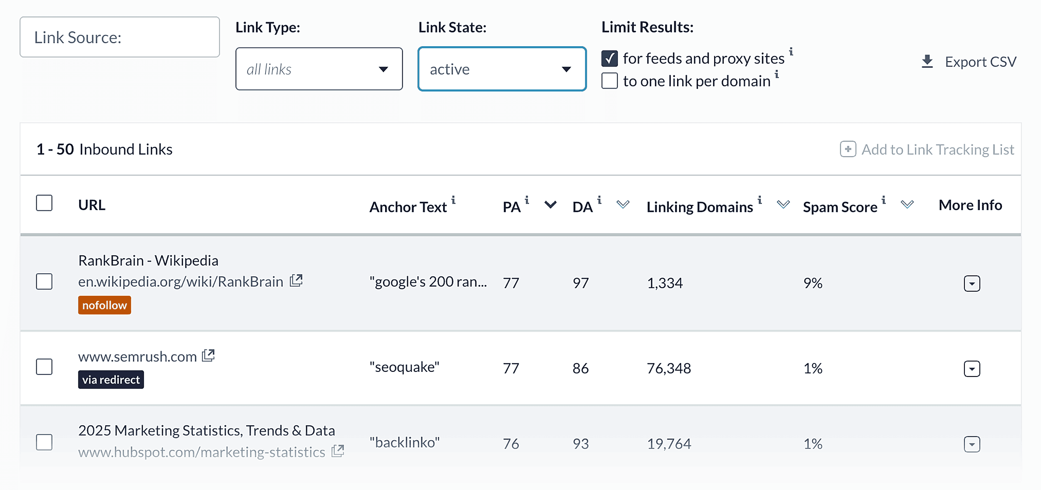The image size is (1041, 490).
Task: Select the checkbox for the RankBrain Wikipedia row
Action: click(44, 282)
